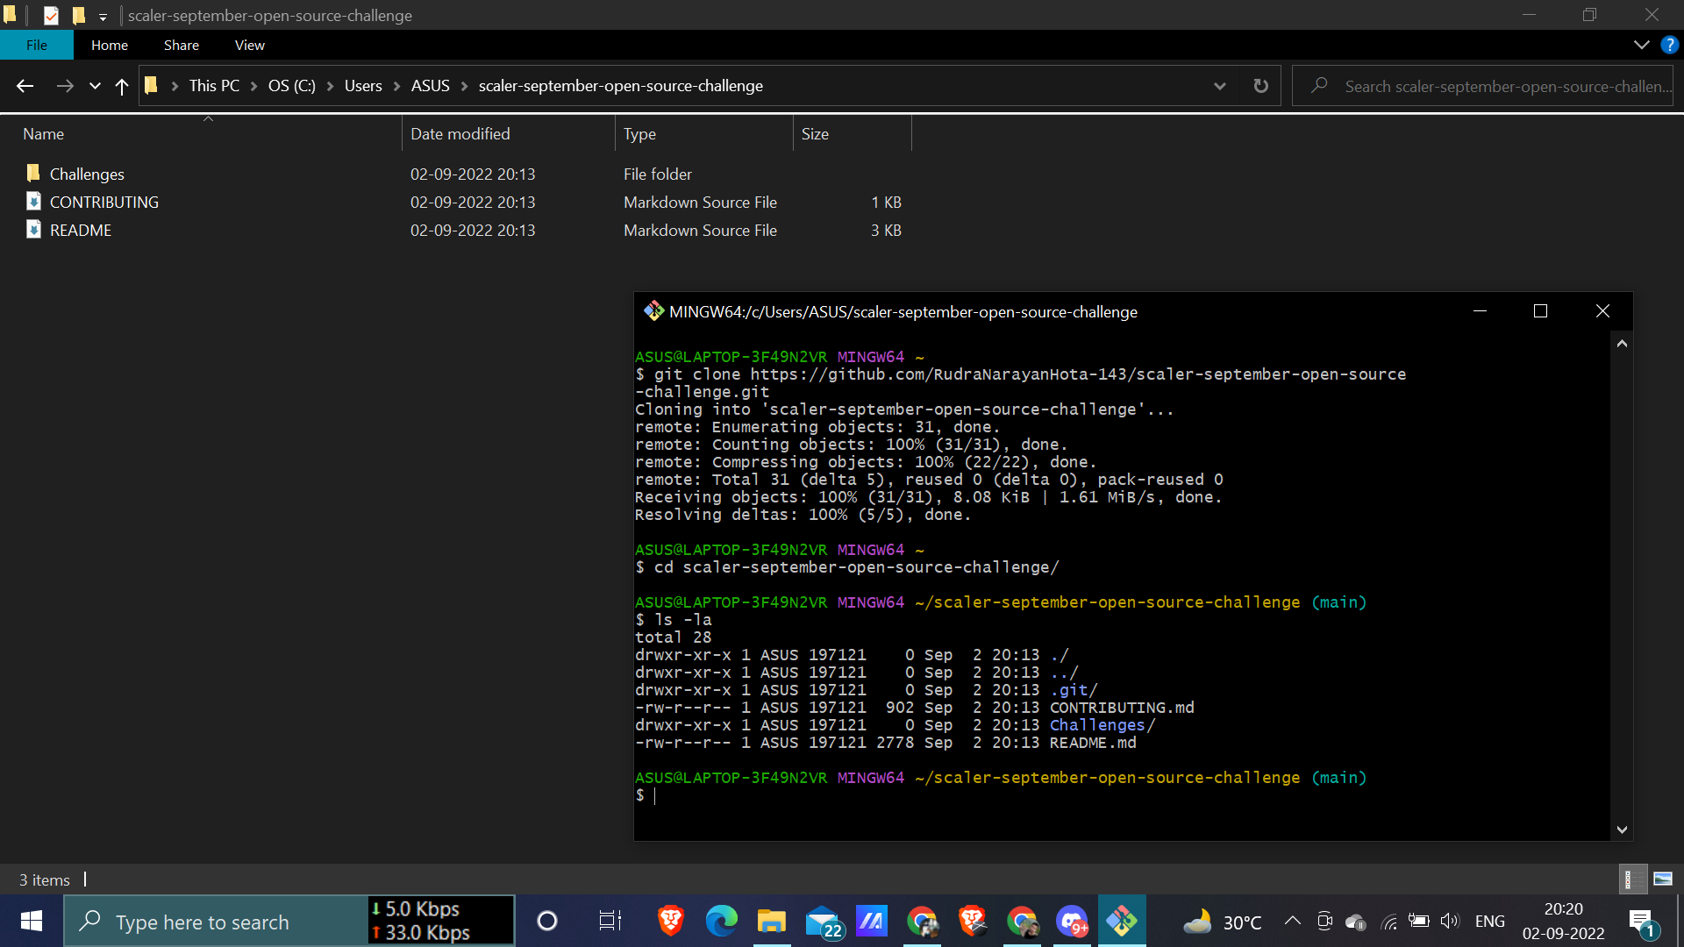Open File Explorer from the taskbar
Image resolution: width=1684 pixels, height=947 pixels.
[x=771, y=921]
